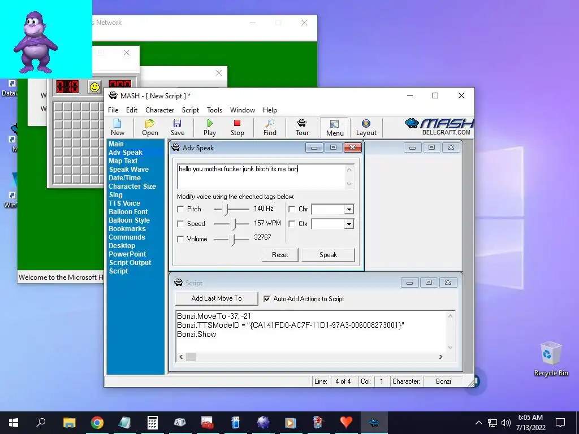Click the Bonzi.Show line in script editor
The width and height of the screenshot is (579, 434).
pos(196,335)
